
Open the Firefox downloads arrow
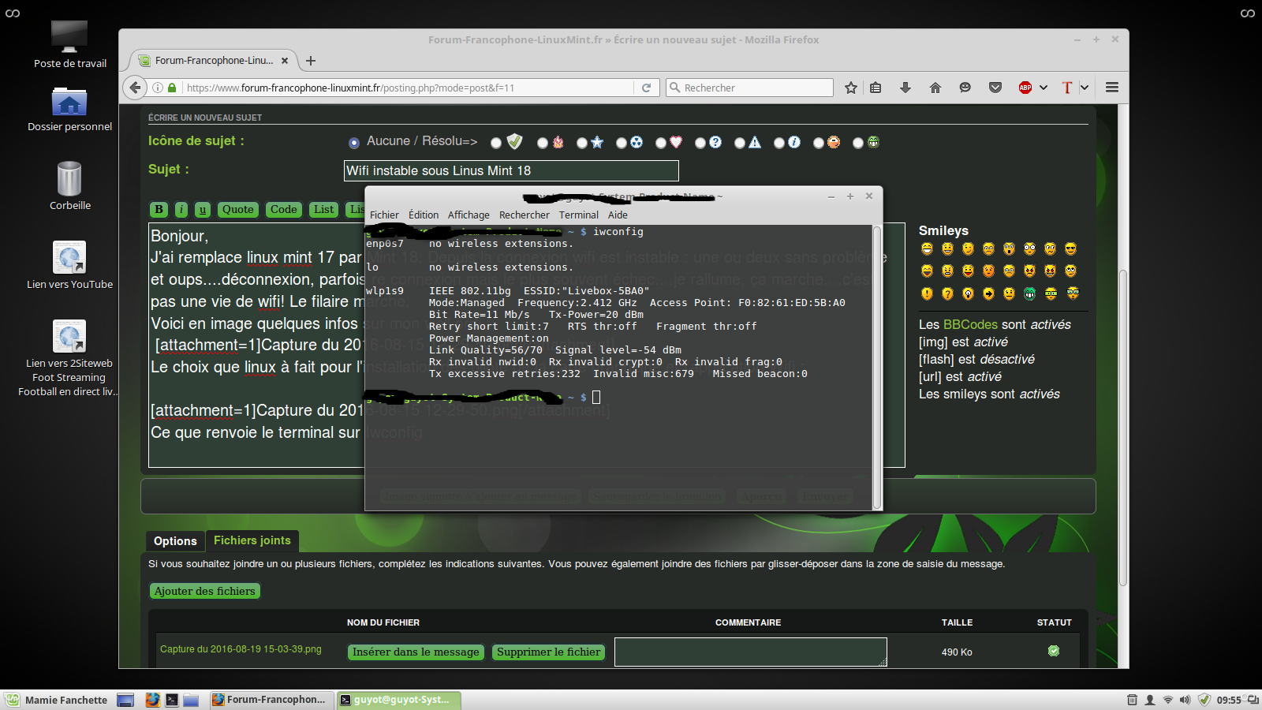coord(905,88)
